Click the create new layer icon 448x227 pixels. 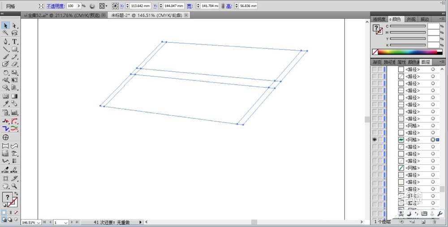tap(423, 222)
